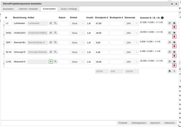The width and height of the screenshot is (181, 127).
Task: Click the Einzelpreis field showing 29,55
Action: click(x=102, y=33)
